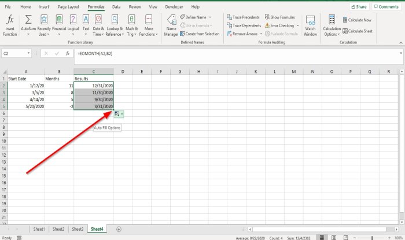The image size is (405, 240).
Task: Click Trace Dependents
Action: pos(244,25)
